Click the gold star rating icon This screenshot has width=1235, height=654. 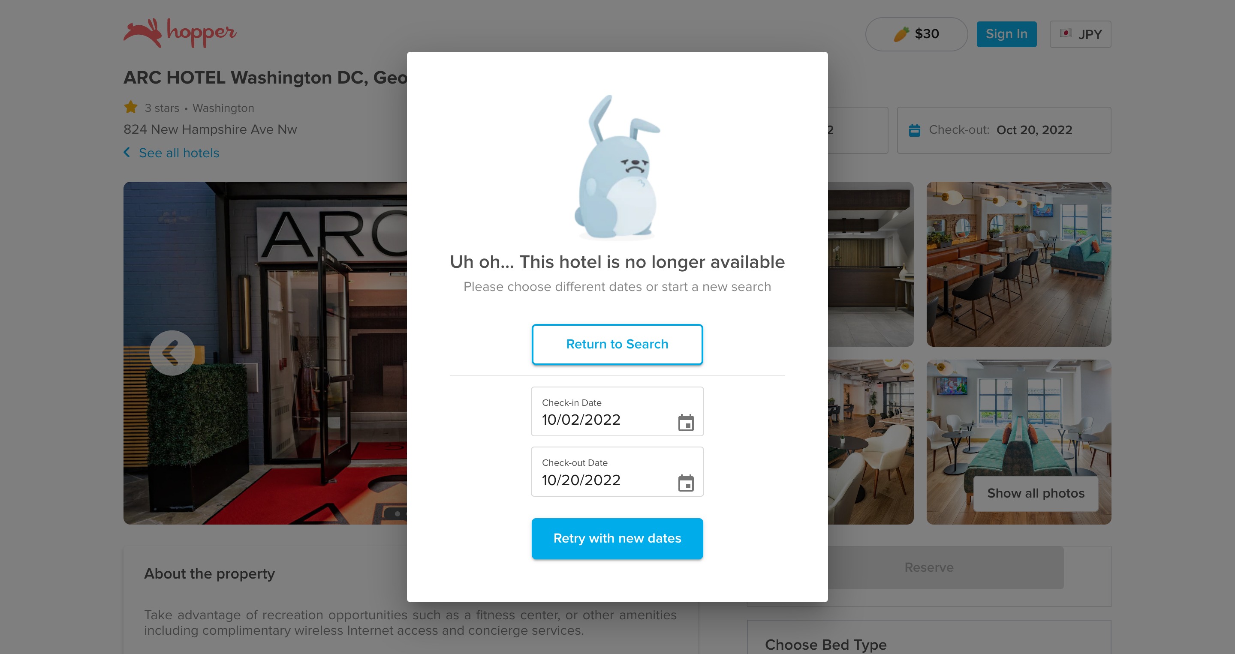click(130, 107)
